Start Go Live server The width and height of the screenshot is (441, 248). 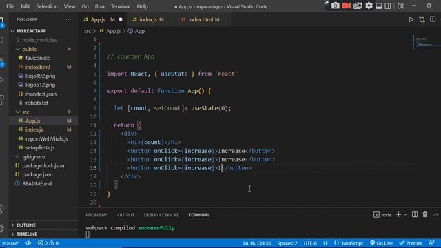(381, 243)
